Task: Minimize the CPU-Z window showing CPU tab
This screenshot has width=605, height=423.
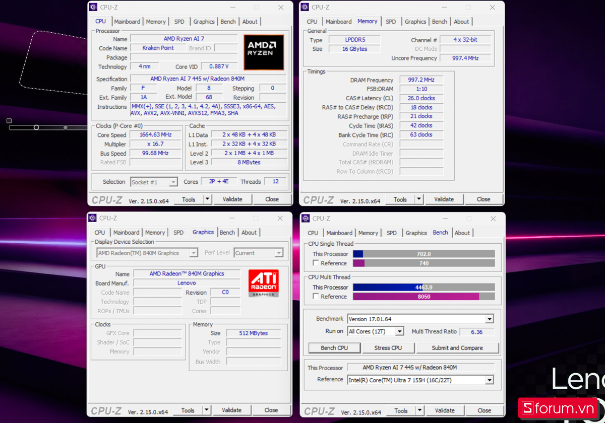Action: 232,8
